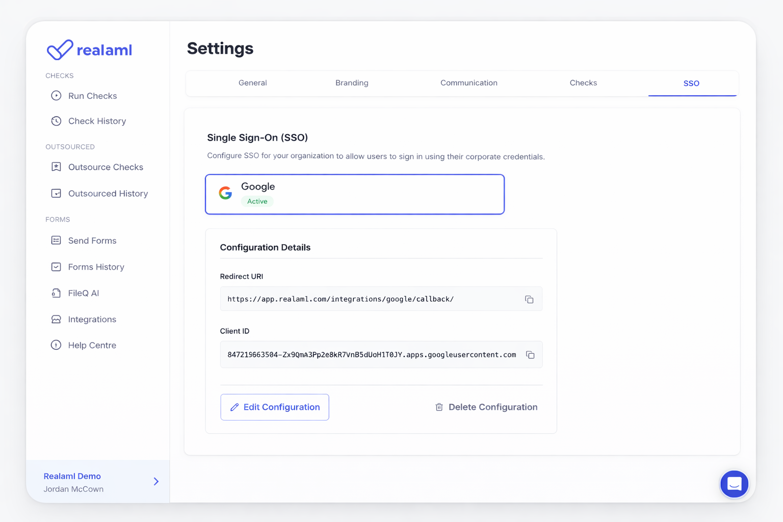
Task: Switch to the Branding tab
Action: [x=352, y=83]
